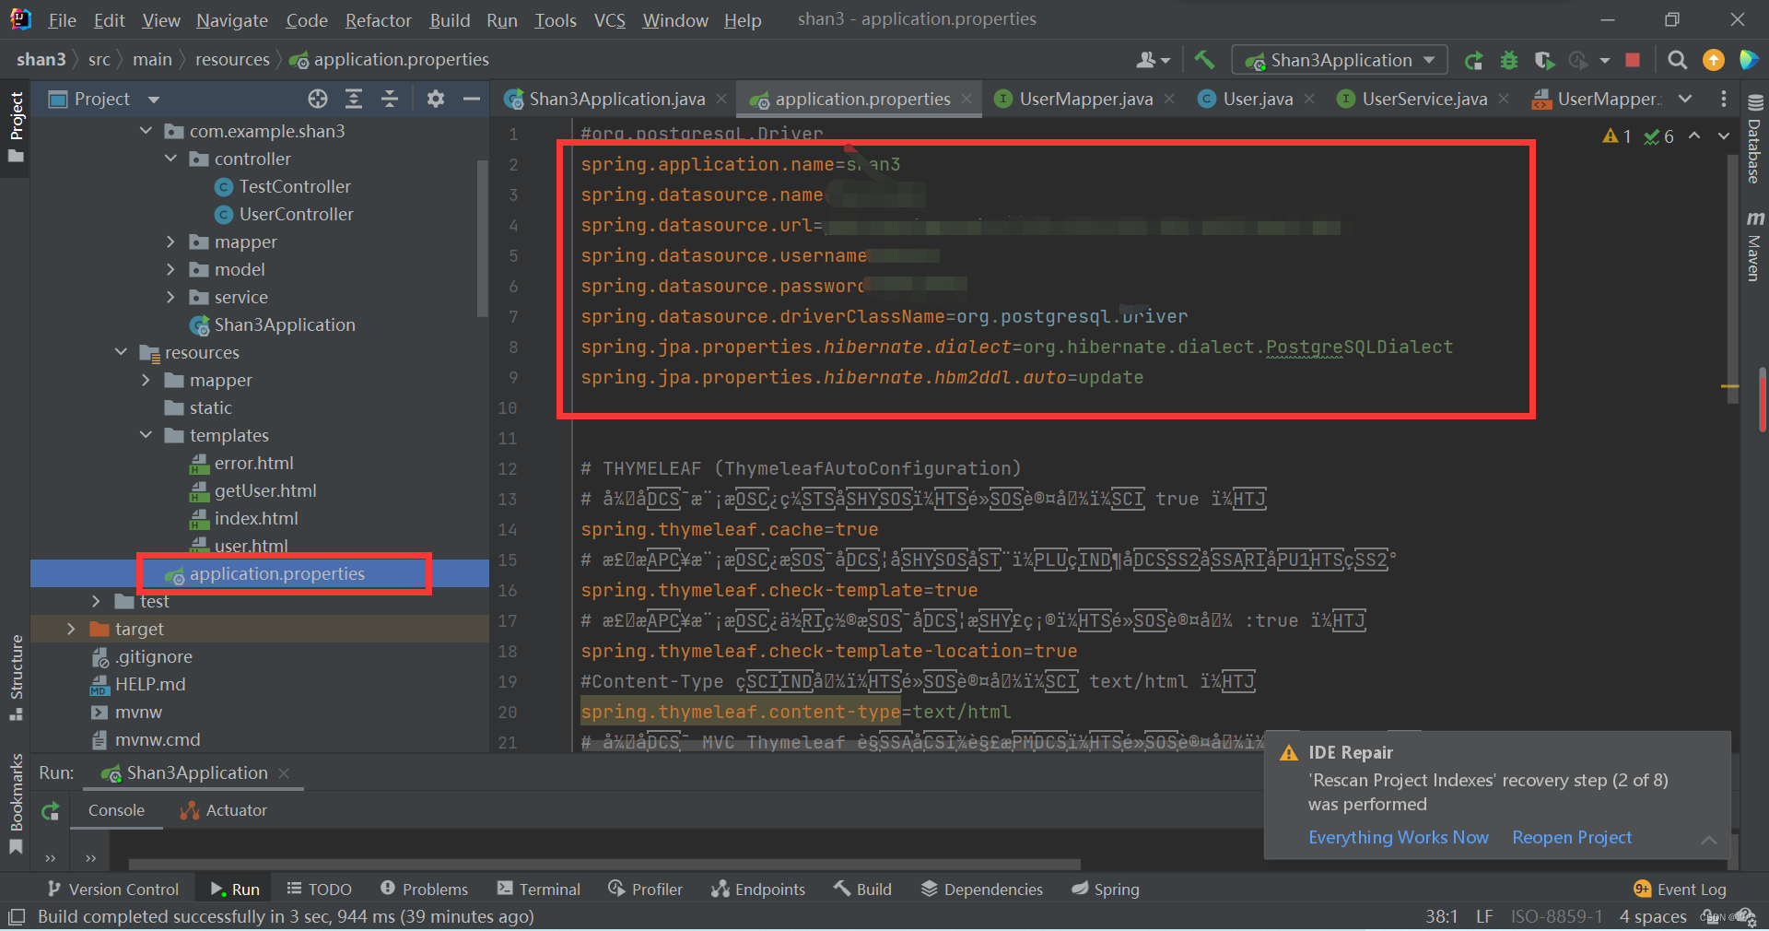Go to next highlighted problem arrow
The height and width of the screenshot is (931, 1769).
point(1724,136)
